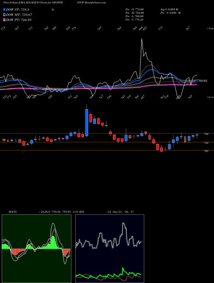Click the 'Pre C: 776.25' close value
Viewport: 214px width, 283px height.
click(134, 20)
